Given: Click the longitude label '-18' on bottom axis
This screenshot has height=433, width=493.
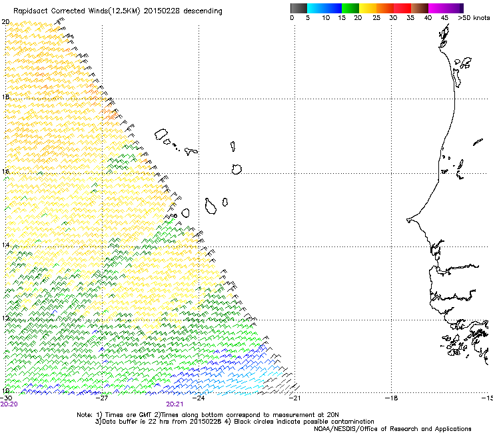Looking at the screenshot, I should [x=391, y=398].
